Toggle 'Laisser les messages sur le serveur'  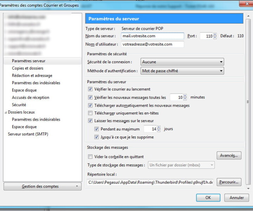pyautogui.click(x=90, y=121)
